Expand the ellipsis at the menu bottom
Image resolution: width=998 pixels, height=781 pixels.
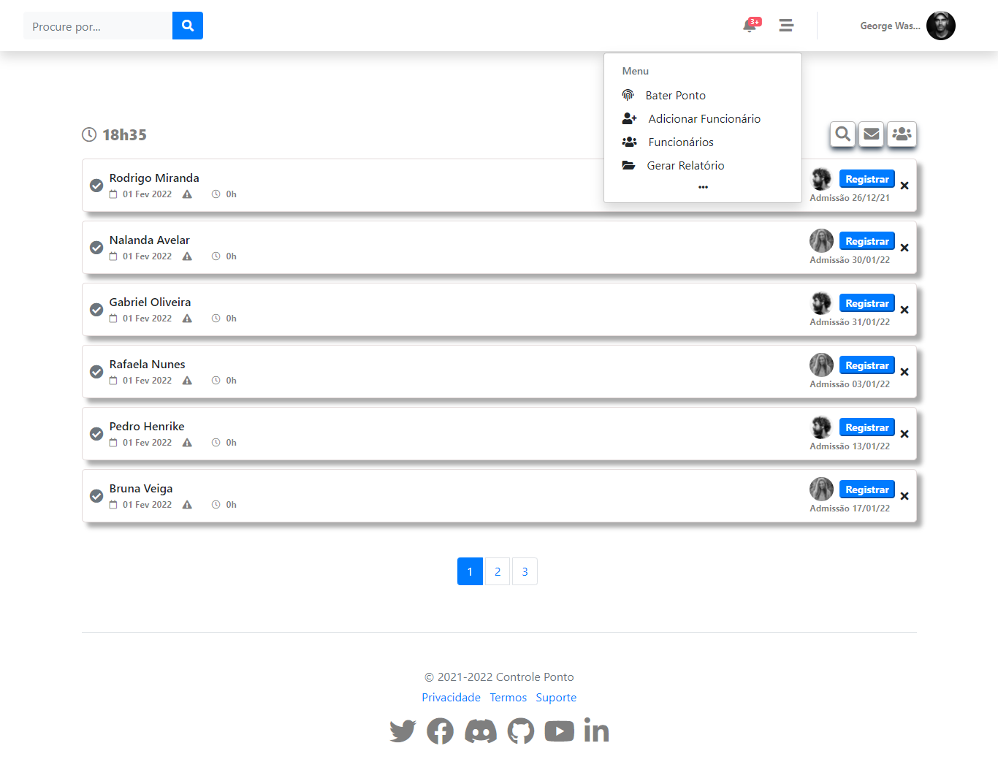pos(702,187)
